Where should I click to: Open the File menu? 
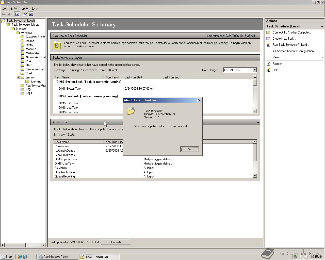tap(5, 8)
